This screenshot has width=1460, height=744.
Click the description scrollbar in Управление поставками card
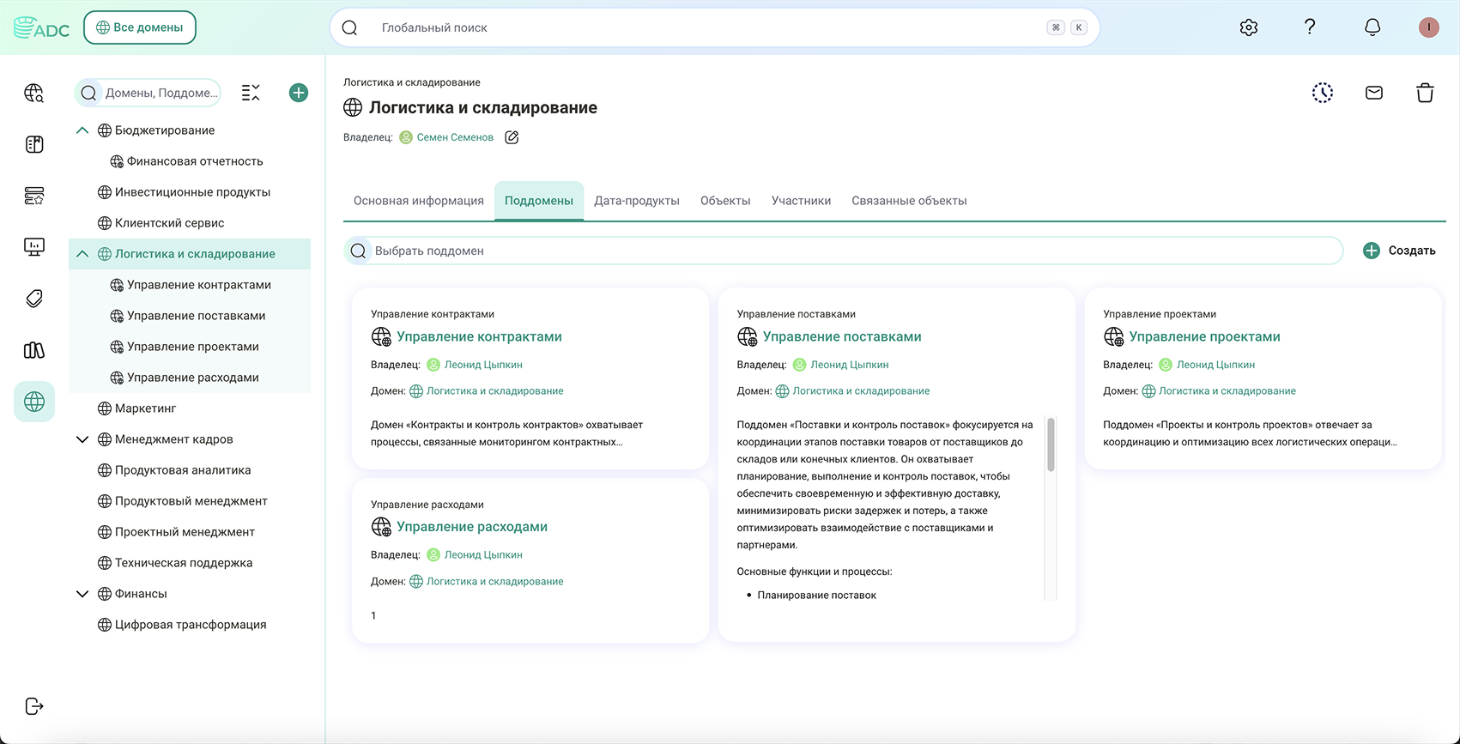[x=1051, y=446]
